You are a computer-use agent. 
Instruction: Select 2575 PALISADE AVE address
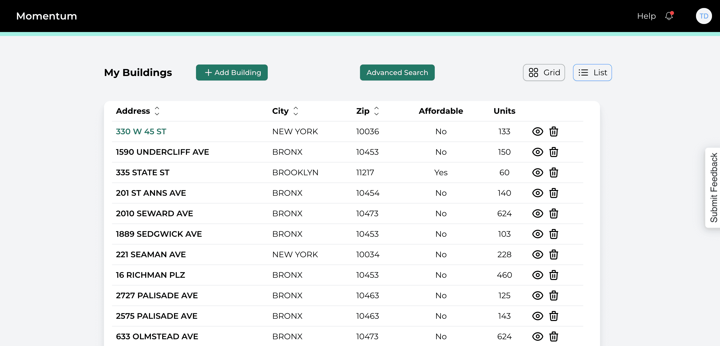click(x=156, y=316)
